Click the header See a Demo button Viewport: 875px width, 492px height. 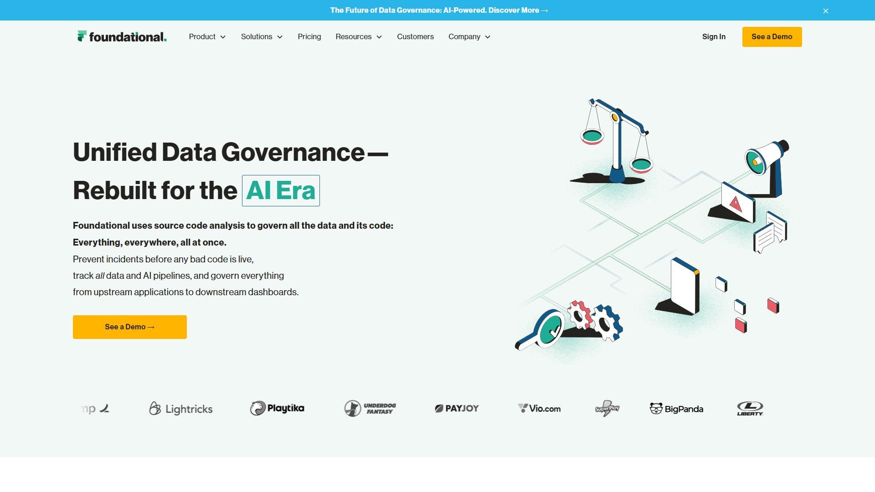772,36
